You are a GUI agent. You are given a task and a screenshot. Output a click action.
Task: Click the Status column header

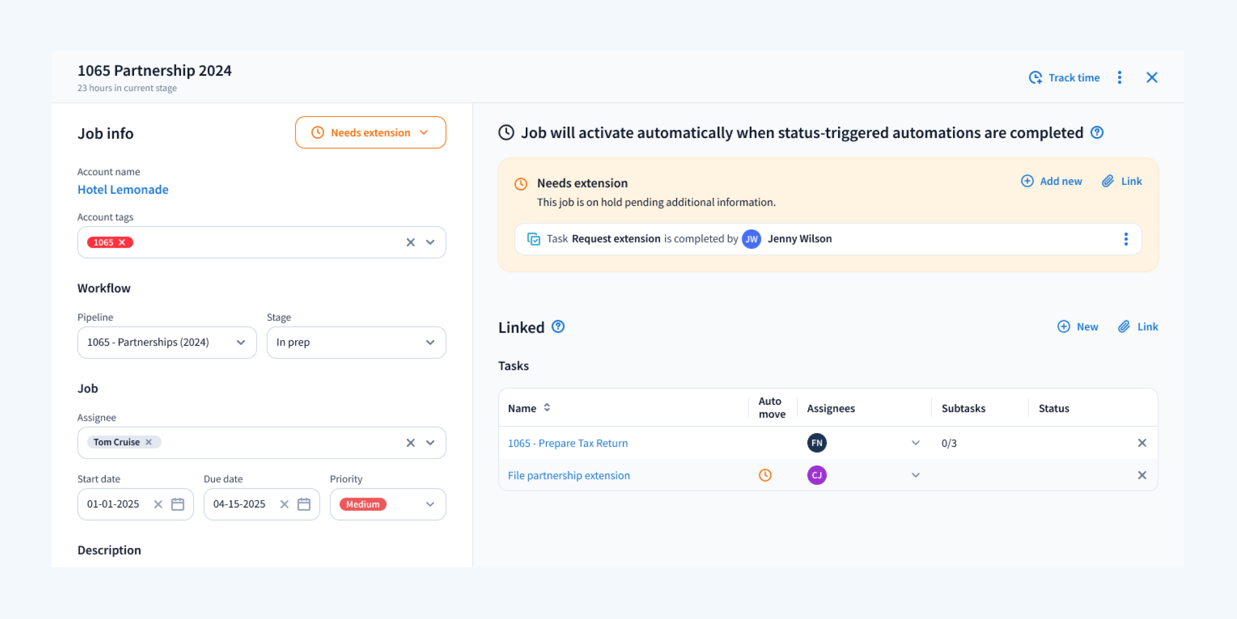(x=1054, y=408)
